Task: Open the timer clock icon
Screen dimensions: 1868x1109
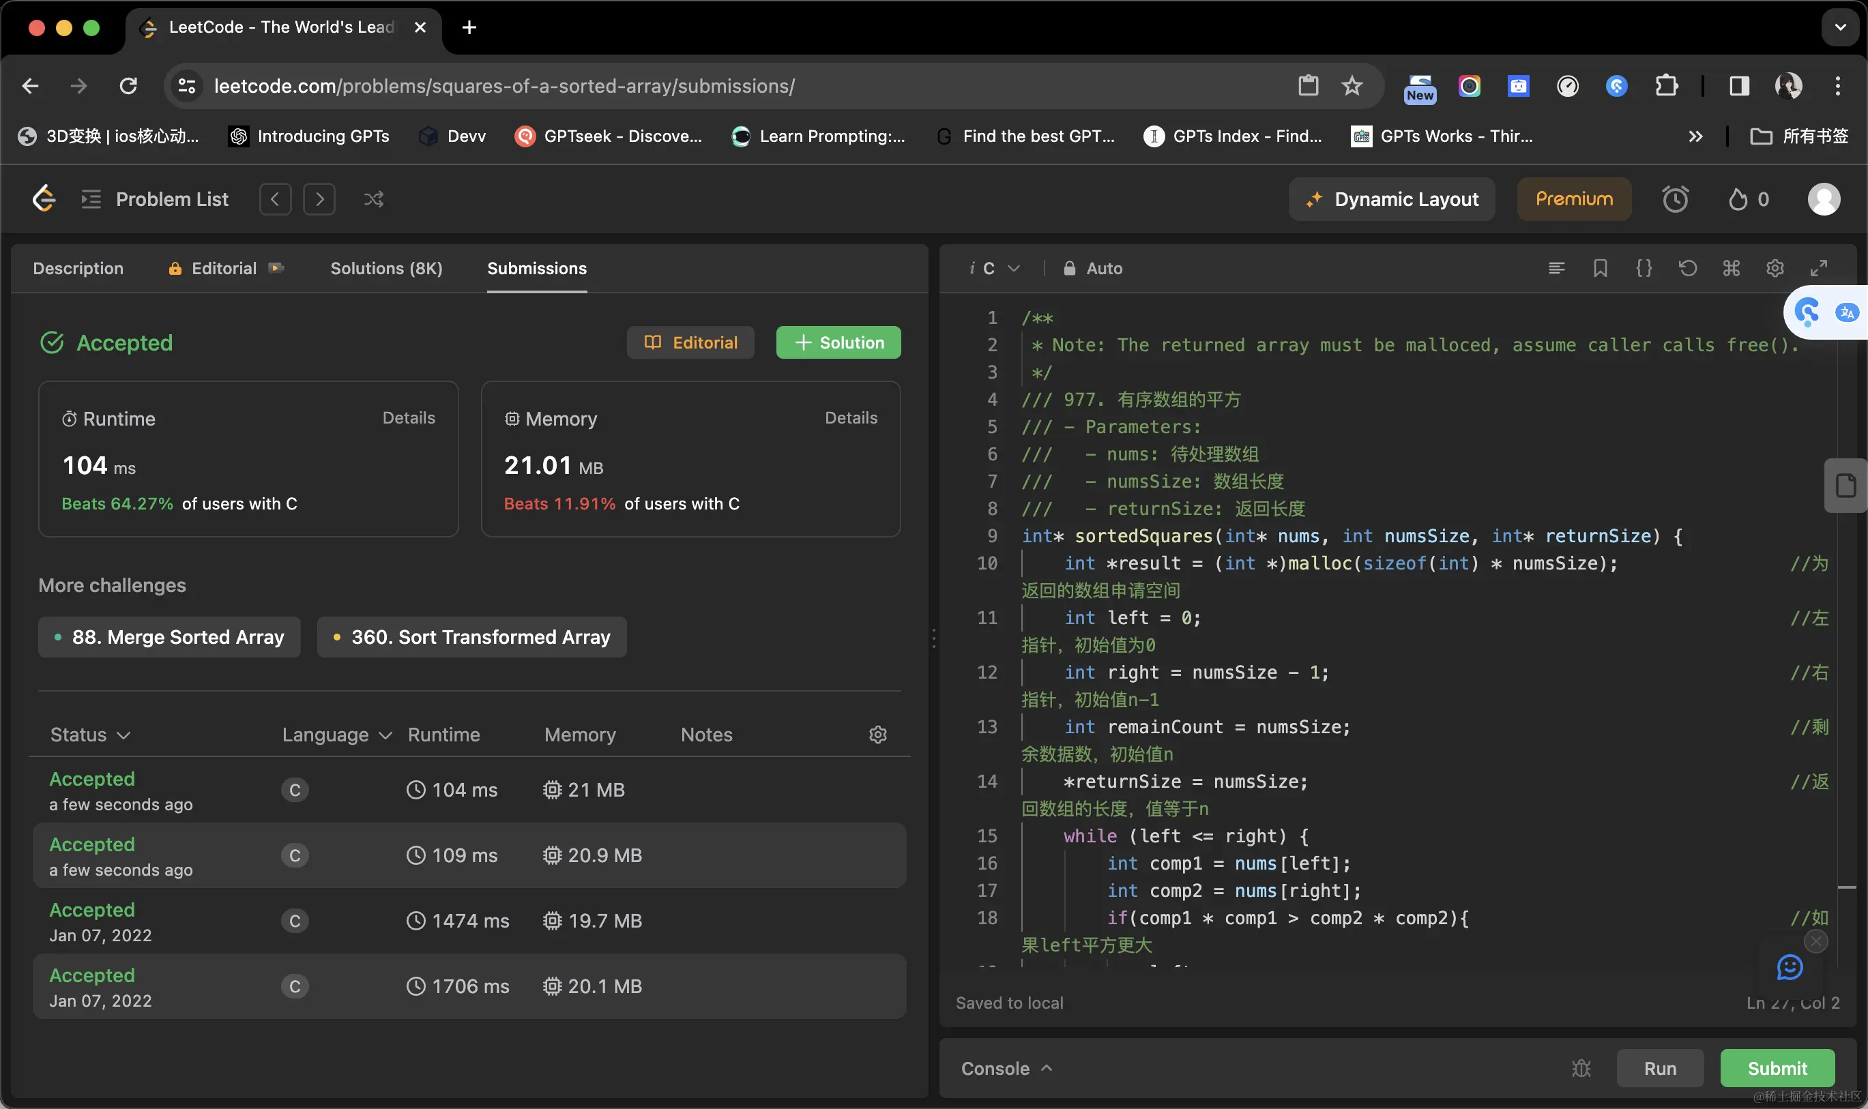Action: point(1674,200)
